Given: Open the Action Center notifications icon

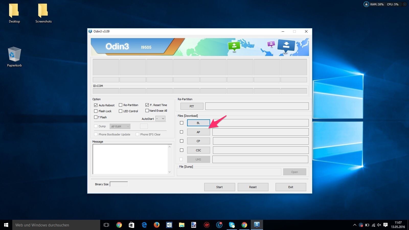Looking at the screenshot, I should click(385, 225).
